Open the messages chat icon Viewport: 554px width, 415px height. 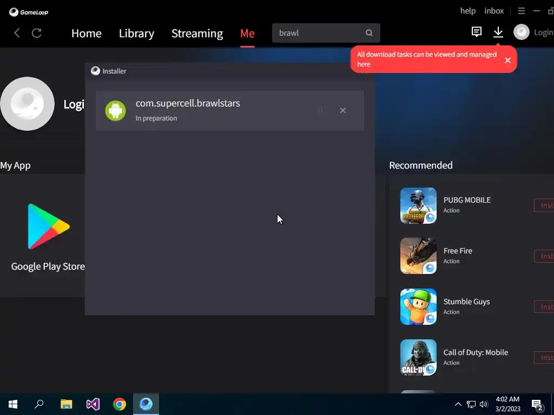(x=477, y=32)
